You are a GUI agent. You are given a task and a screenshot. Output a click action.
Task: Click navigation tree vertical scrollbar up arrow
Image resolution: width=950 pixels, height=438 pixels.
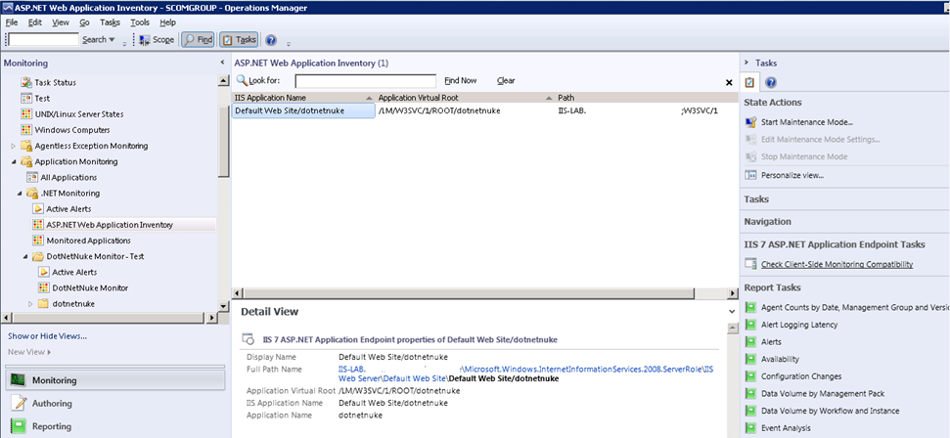(224, 82)
